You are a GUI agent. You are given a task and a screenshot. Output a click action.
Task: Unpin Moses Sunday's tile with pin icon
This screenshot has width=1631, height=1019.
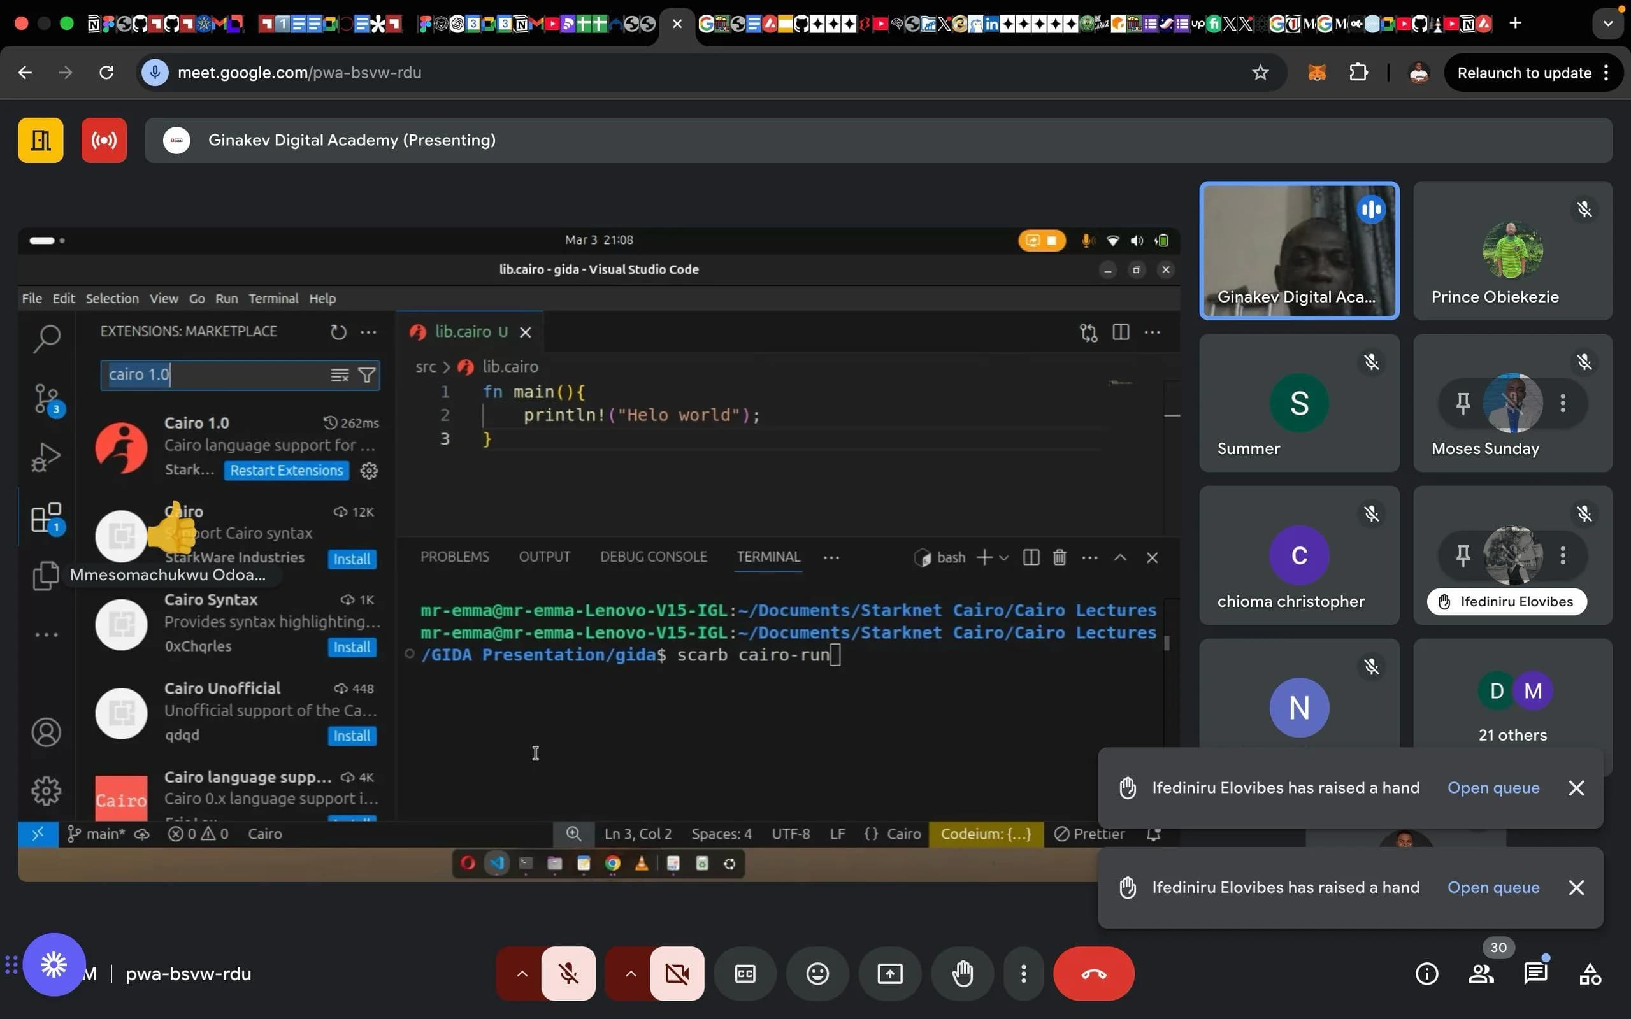point(1463,403)
